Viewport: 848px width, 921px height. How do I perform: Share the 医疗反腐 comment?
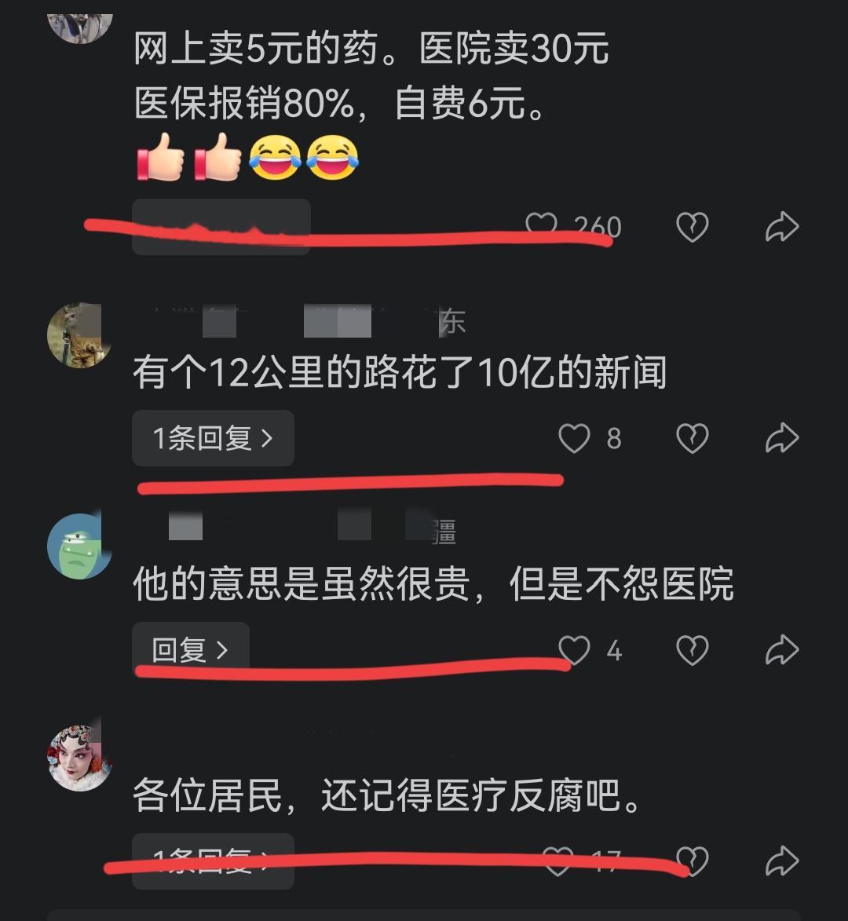781,861
